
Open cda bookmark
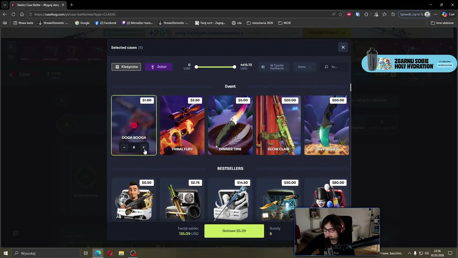[237, 23]
